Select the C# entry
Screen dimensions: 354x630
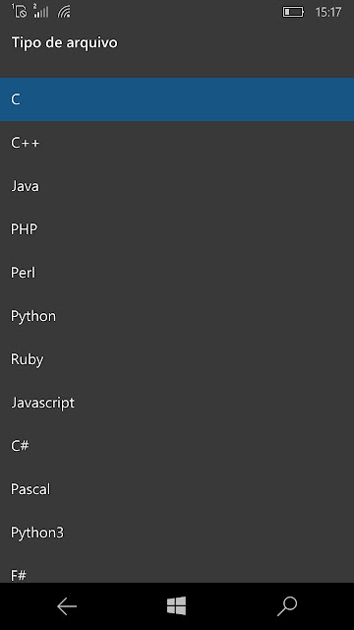[177, 446]
